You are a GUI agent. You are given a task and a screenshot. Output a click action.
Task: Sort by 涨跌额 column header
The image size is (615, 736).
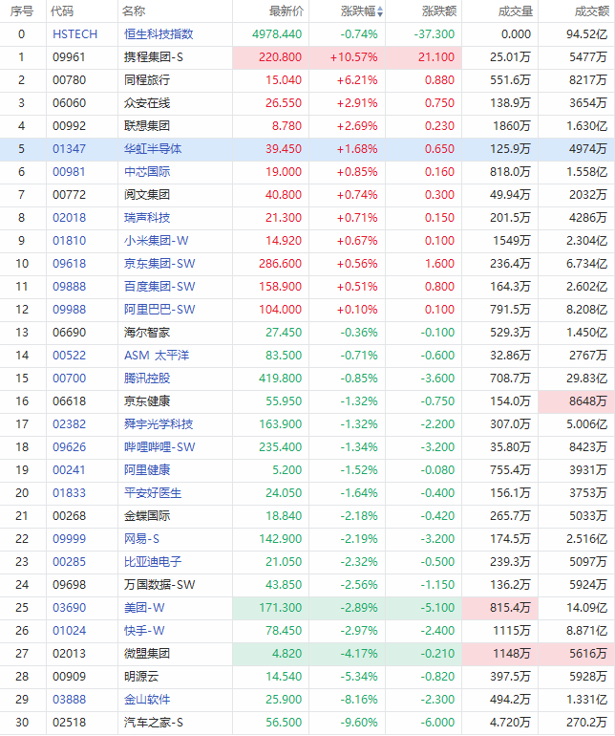coord(439,11)
